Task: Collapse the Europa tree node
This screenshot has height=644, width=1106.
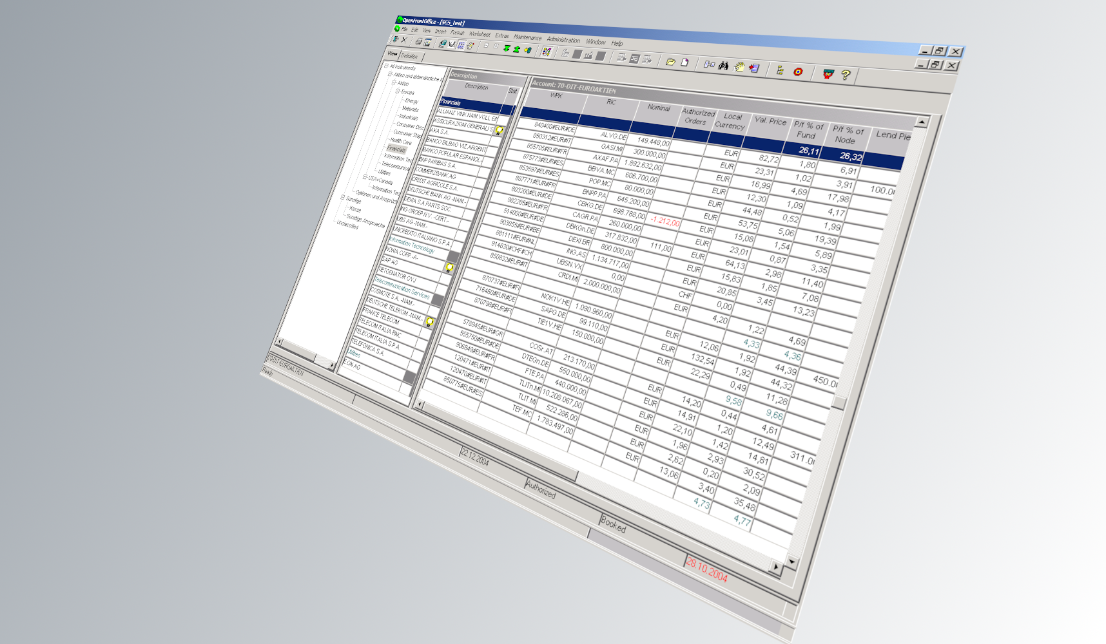Action: point(398,91)
